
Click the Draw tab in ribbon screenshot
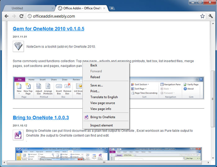64,80
